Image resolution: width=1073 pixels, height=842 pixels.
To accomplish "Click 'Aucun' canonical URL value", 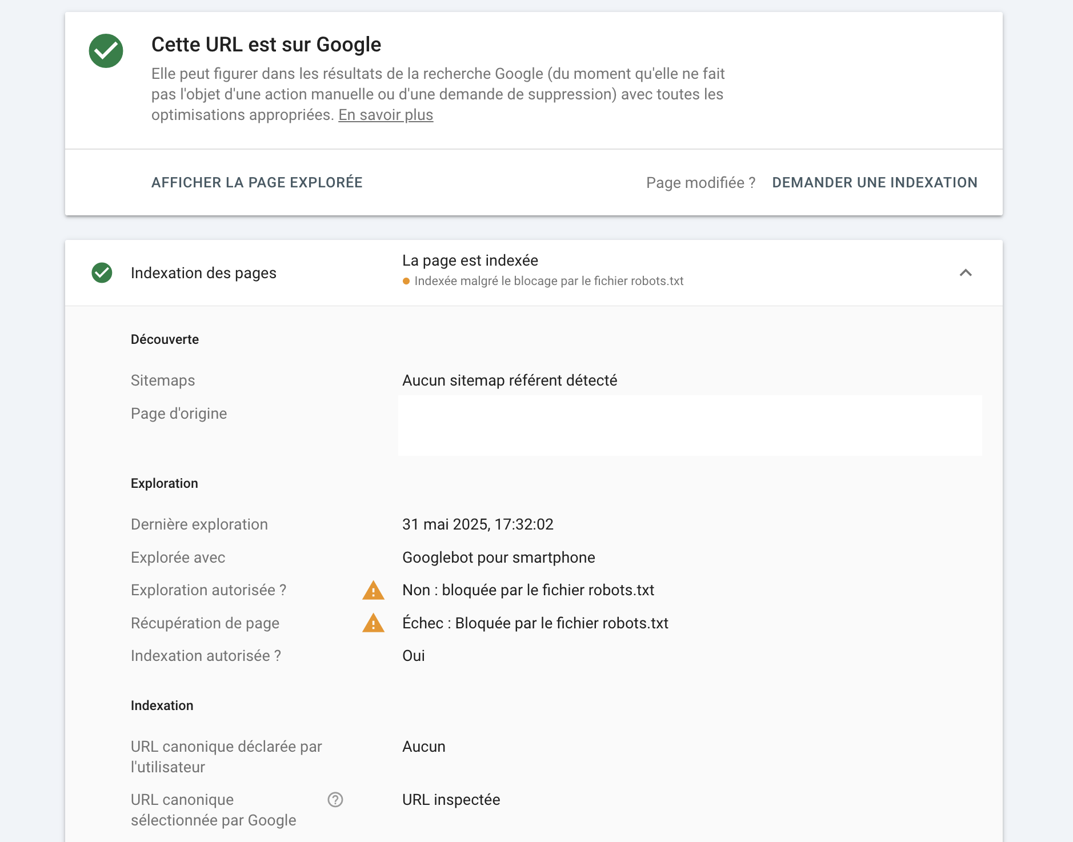I will click(x=424, y=747).
